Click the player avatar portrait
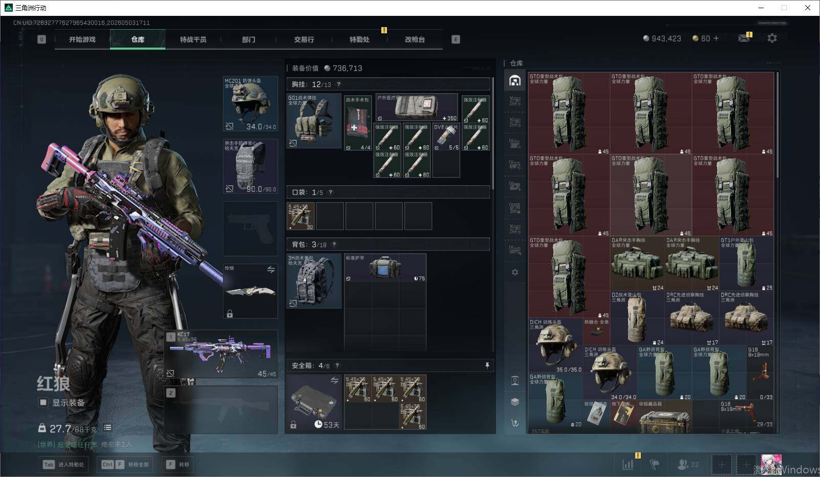The image size is (820, 477). [x=771, y=465]
